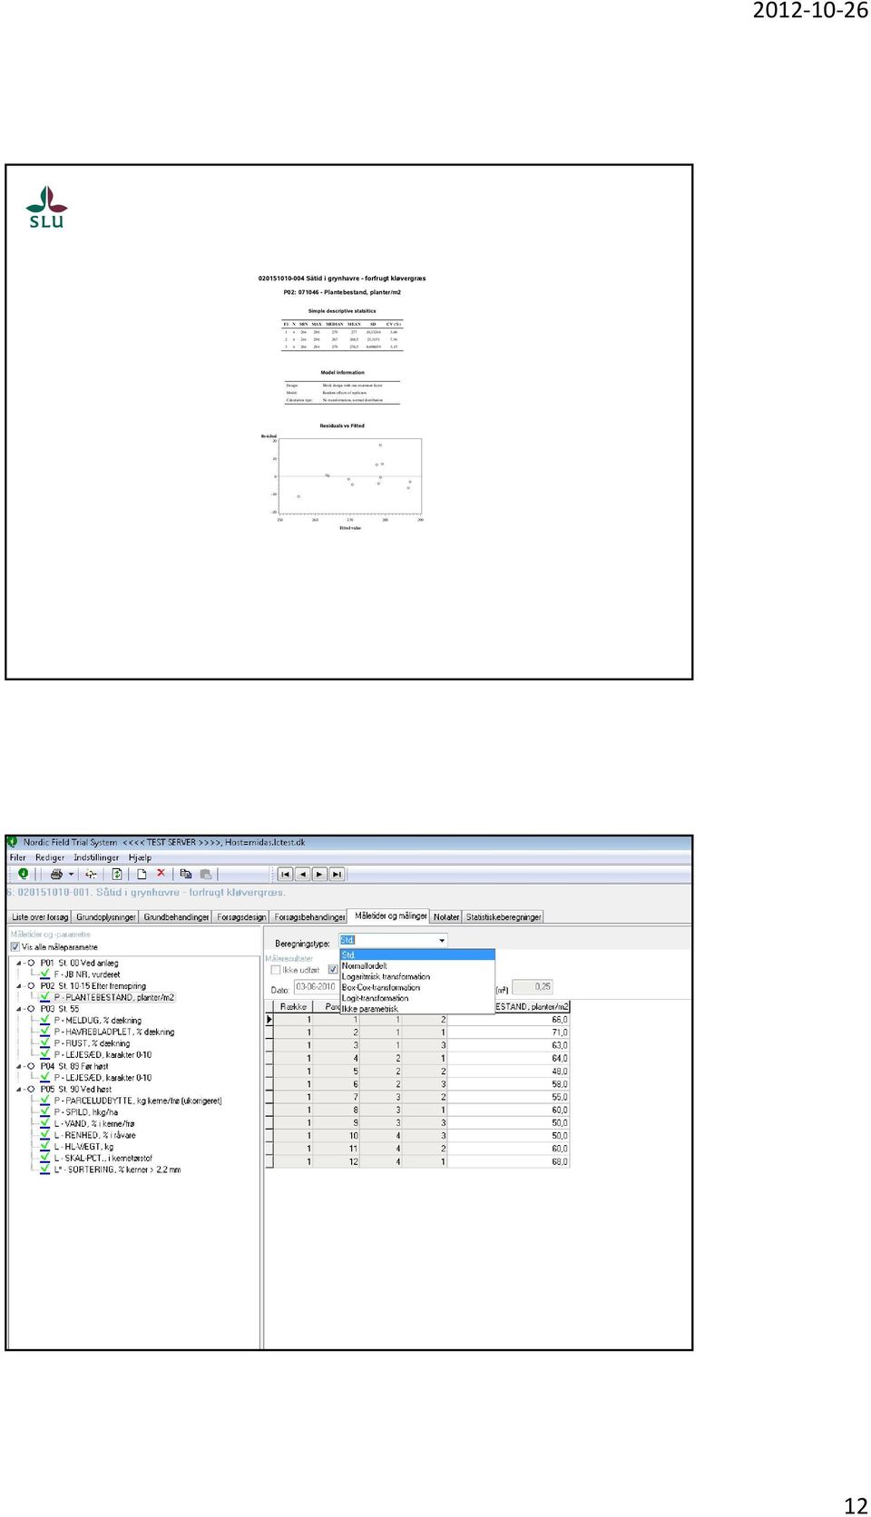Choose Logit-transformation option
Image resolution: width=871 pixels, height=1517 pixels.
[x=416, y=998]
